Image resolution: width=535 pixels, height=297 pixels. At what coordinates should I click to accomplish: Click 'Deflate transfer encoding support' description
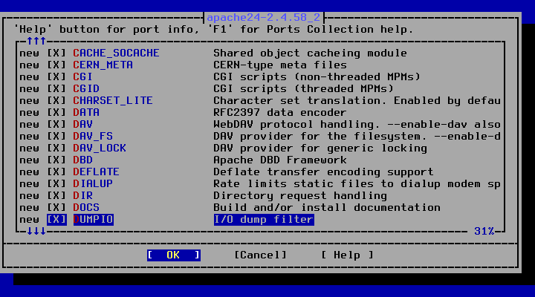[x=323, y=172]
